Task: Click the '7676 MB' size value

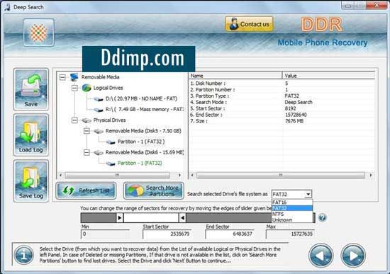Action: click(x=294, y=121)
